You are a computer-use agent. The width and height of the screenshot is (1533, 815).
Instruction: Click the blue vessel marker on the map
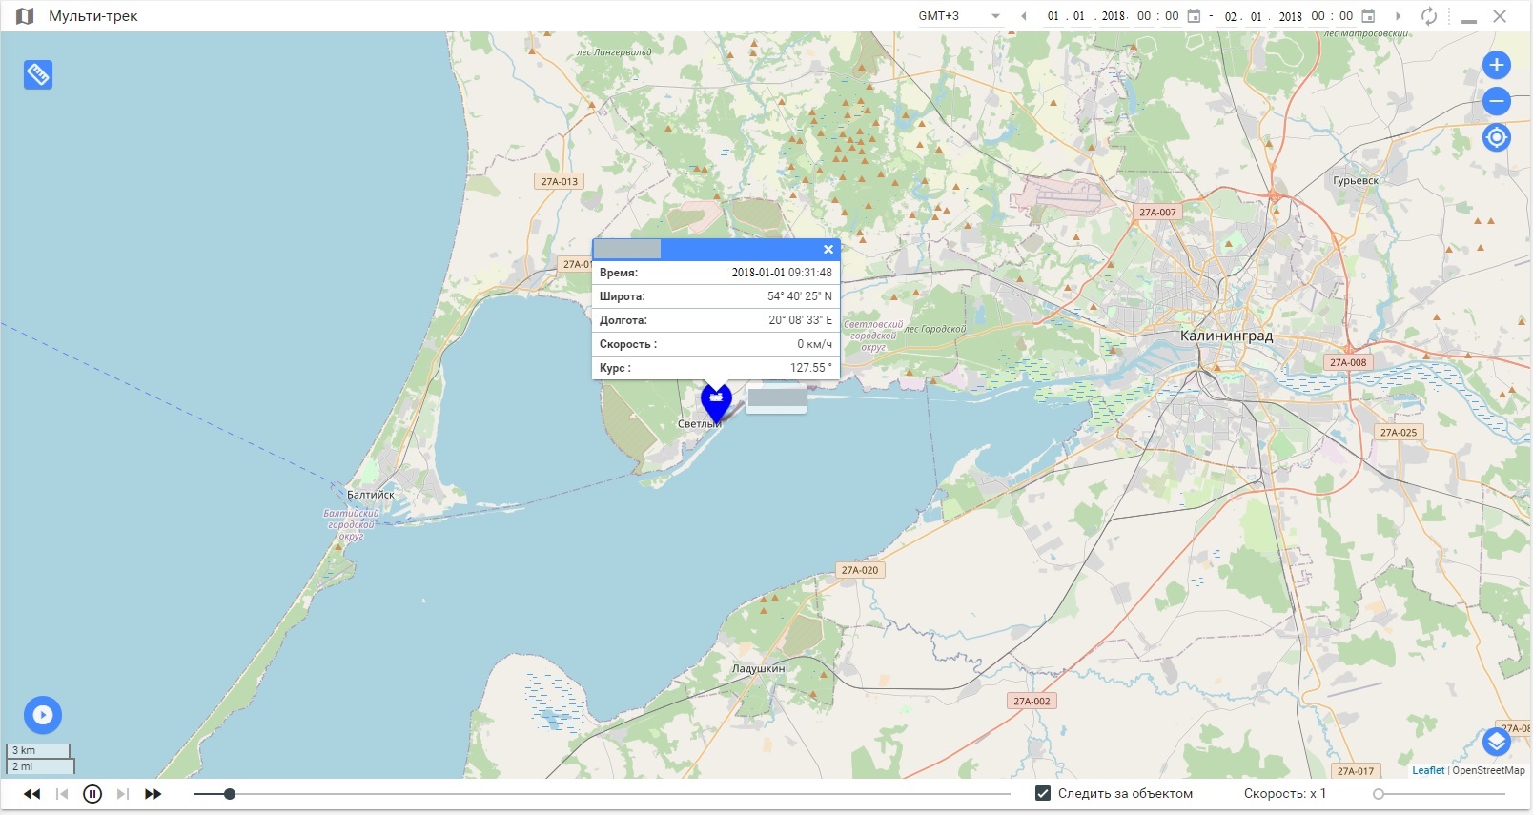coord(716,400)
